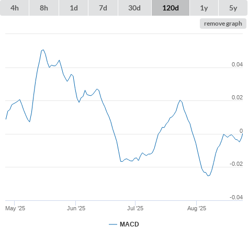Click the 0.04 y-axis value label
The width and height of the screenshot is (248, 238).
click(x=237, y=64)
